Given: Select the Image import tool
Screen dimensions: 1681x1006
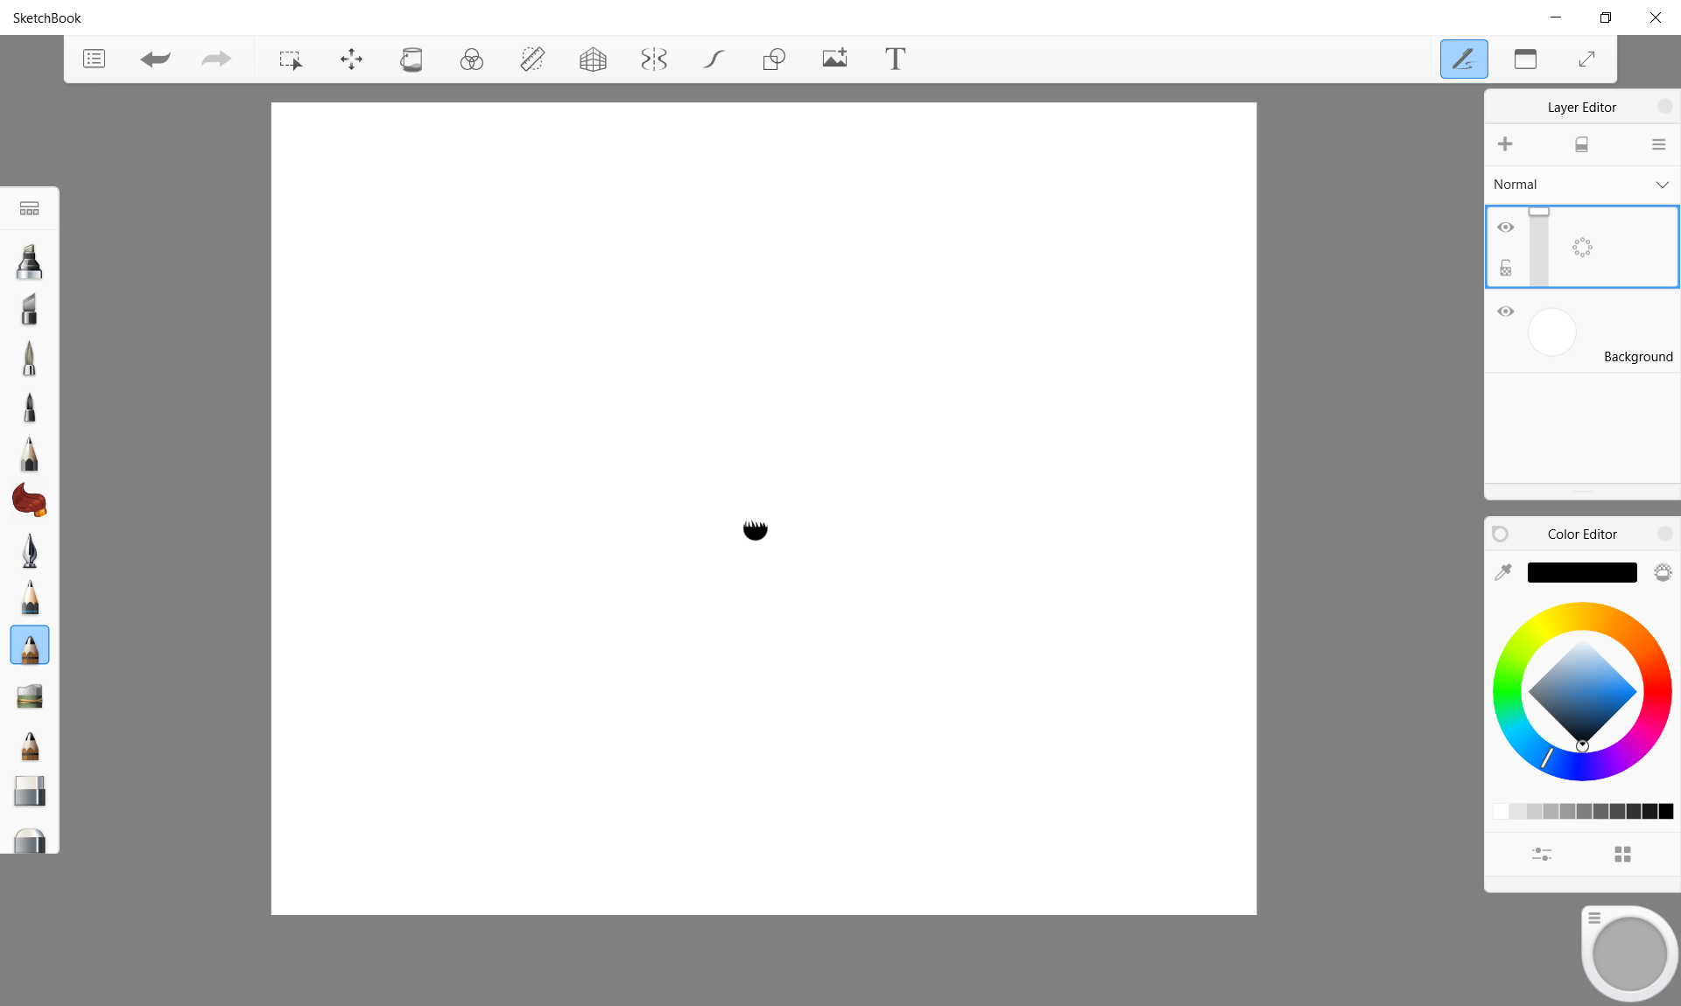Looking at the screenshot, I should click(833, 58).
